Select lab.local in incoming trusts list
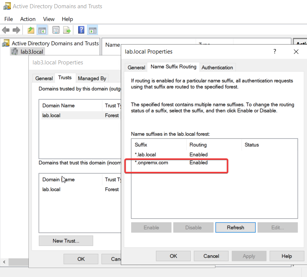This screenshot has height=277, width=307. 51,189
